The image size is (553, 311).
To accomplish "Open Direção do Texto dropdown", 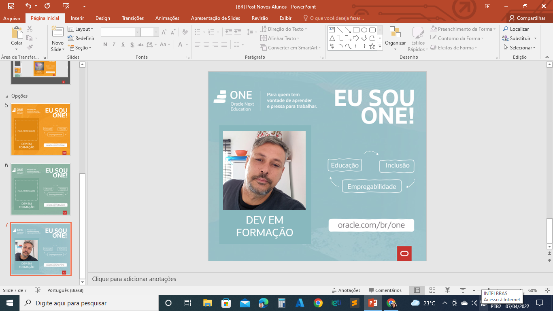I will pyautogui.click(x=284, y=29).
